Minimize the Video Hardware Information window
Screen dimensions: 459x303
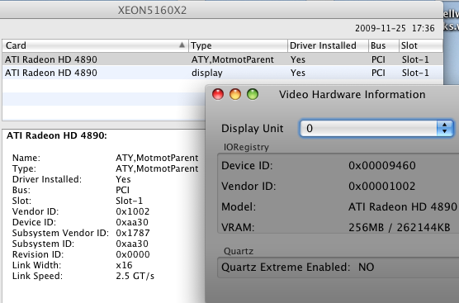(235, 94)
